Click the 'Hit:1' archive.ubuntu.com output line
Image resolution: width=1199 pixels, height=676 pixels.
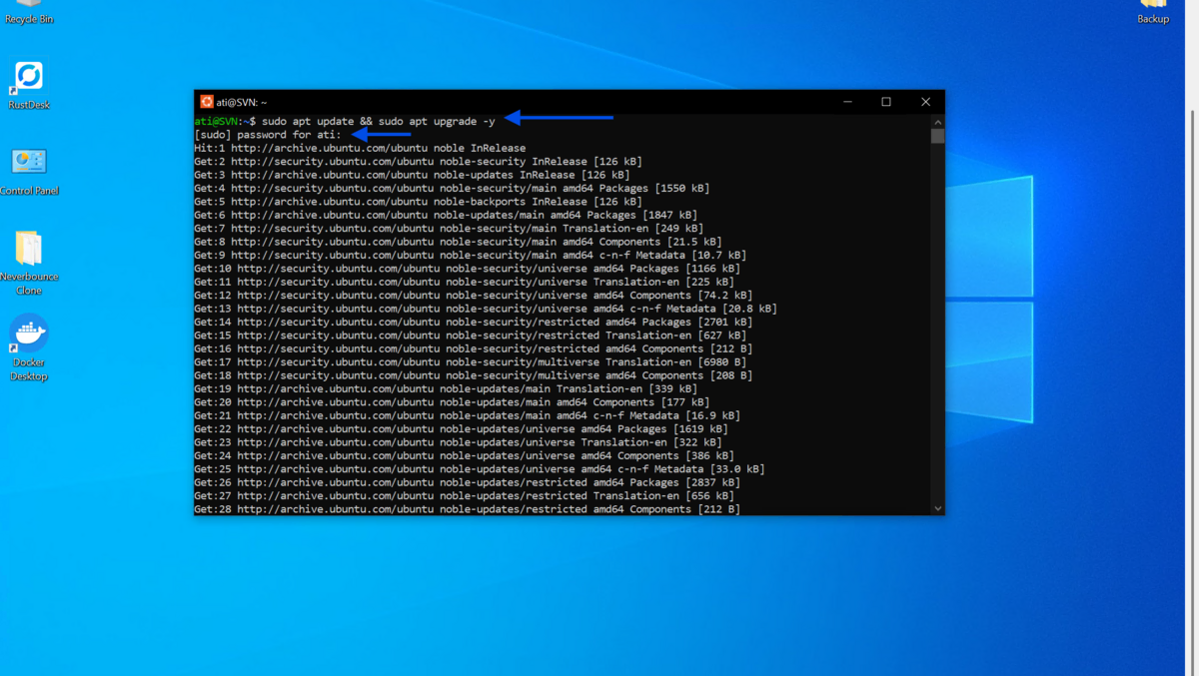(x=360, y=148)
